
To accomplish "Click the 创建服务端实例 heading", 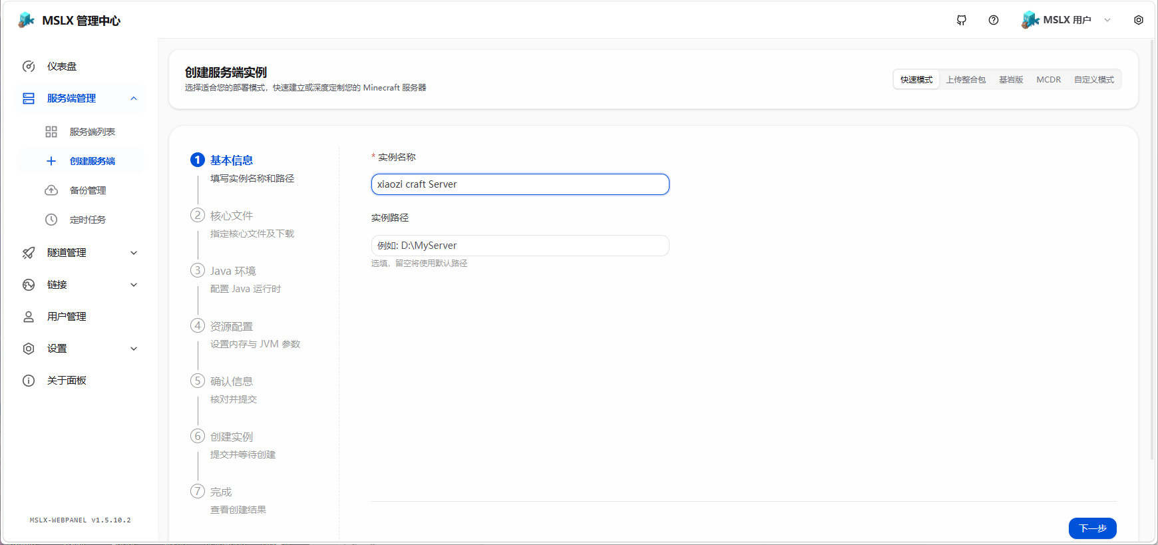I will coord(226,73).
